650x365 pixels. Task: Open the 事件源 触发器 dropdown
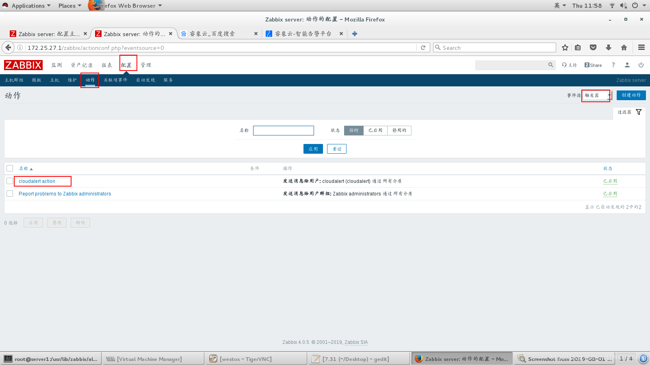click(597, 95)
